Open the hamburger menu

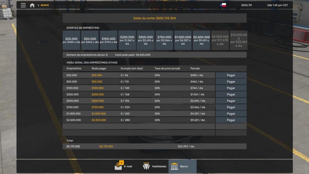[x=23, y=5]
